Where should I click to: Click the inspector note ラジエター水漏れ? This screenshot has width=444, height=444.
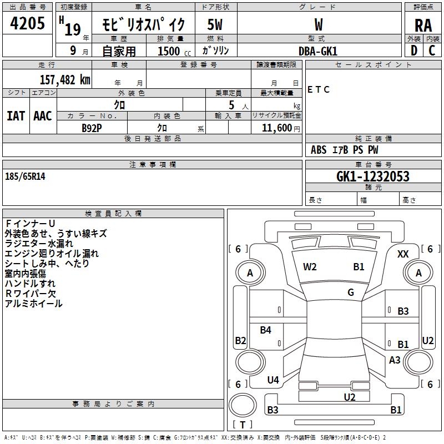pos(39,244)
